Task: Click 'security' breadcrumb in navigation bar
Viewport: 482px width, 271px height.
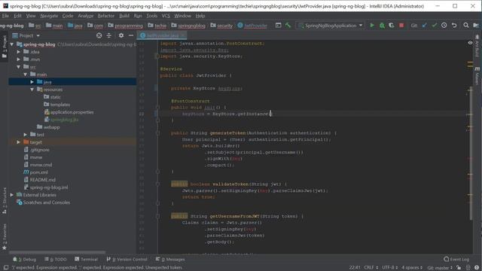Action: 221,26
